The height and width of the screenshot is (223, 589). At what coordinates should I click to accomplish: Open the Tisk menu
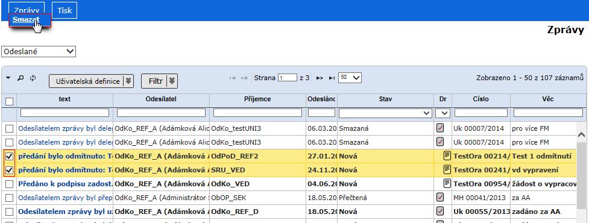pyautogui.click(x=65, y=10)
